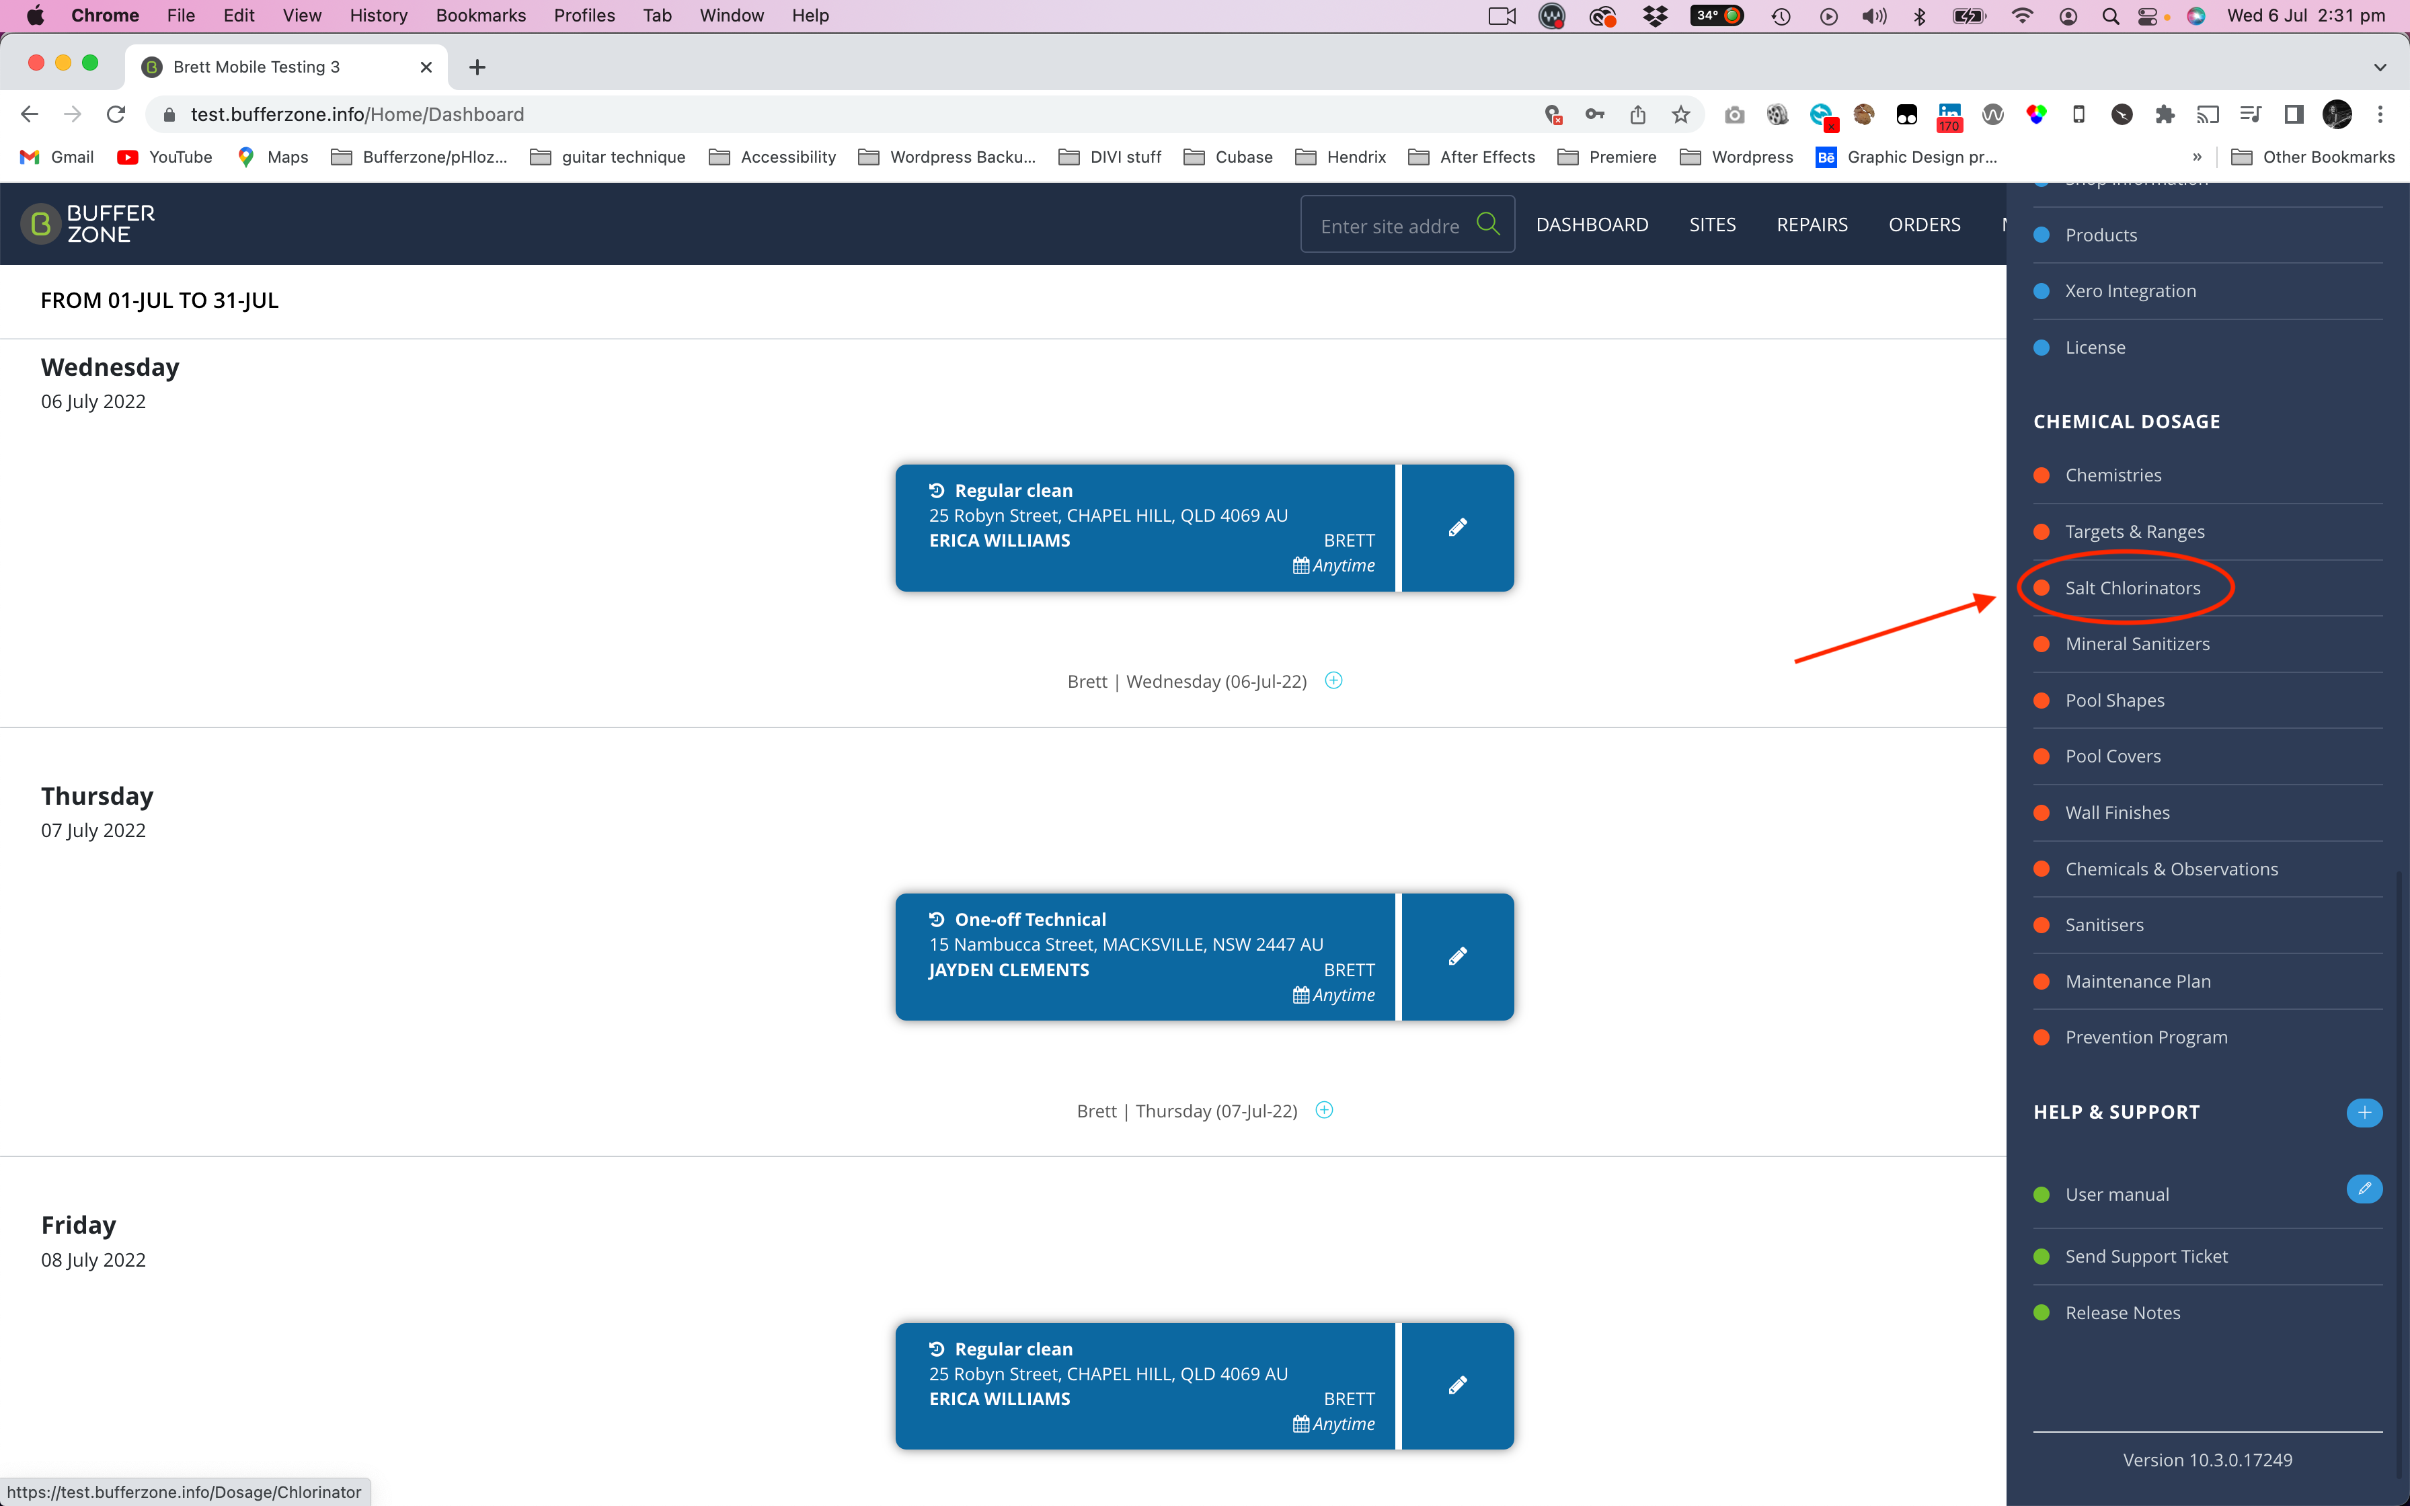Open the History menu in menu bar
The image size is (2410, 1506).
coord(377,15)
